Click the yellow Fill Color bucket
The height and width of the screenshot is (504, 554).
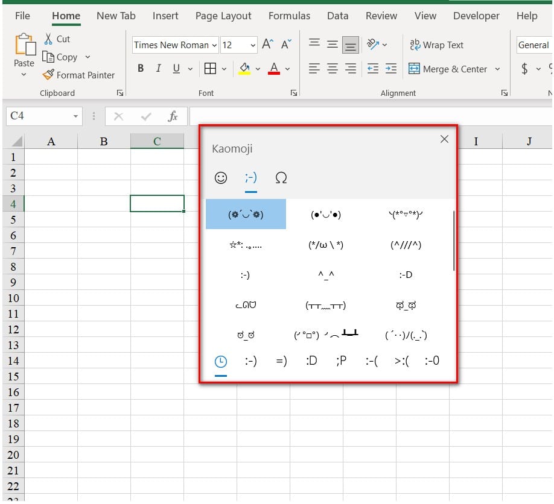pyautogui.click(x=244, y=68)
